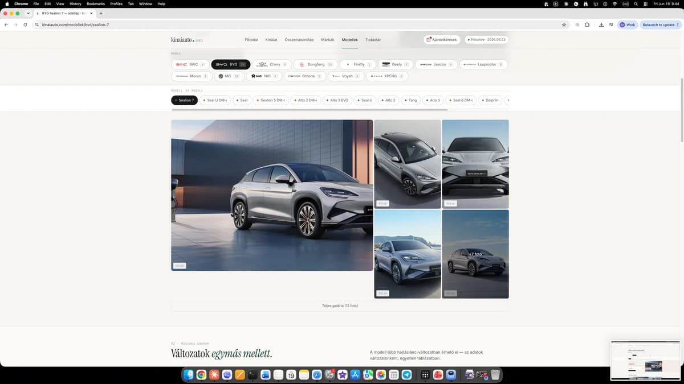Open the Tudástár nav item
Image resolution: width=684 pixels, height=384 pixels.
(x=373, y=40)
